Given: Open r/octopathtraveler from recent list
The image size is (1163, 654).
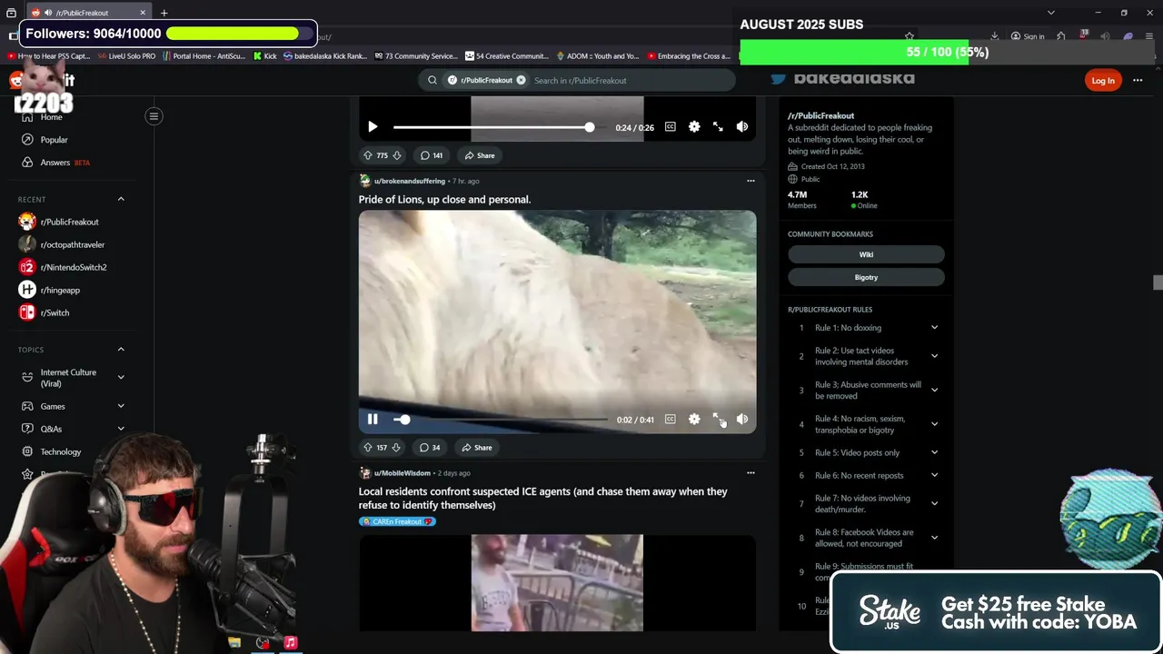Looking at the screenshot, I should click(x=72, y=244).
